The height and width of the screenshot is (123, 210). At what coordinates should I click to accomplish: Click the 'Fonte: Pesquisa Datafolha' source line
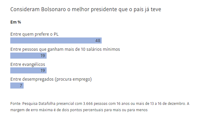point(100,104)
